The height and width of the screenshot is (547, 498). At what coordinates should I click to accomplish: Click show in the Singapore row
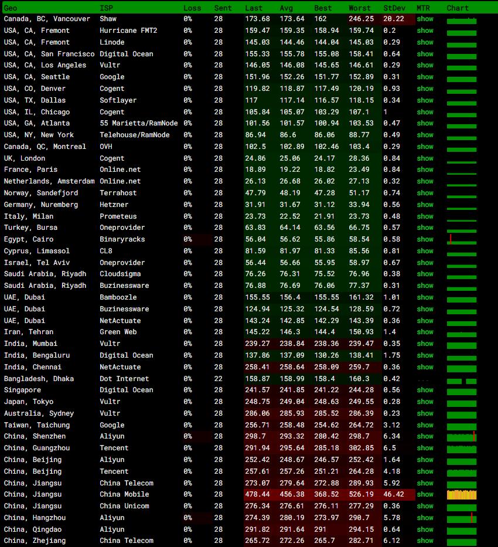(425, 390)
